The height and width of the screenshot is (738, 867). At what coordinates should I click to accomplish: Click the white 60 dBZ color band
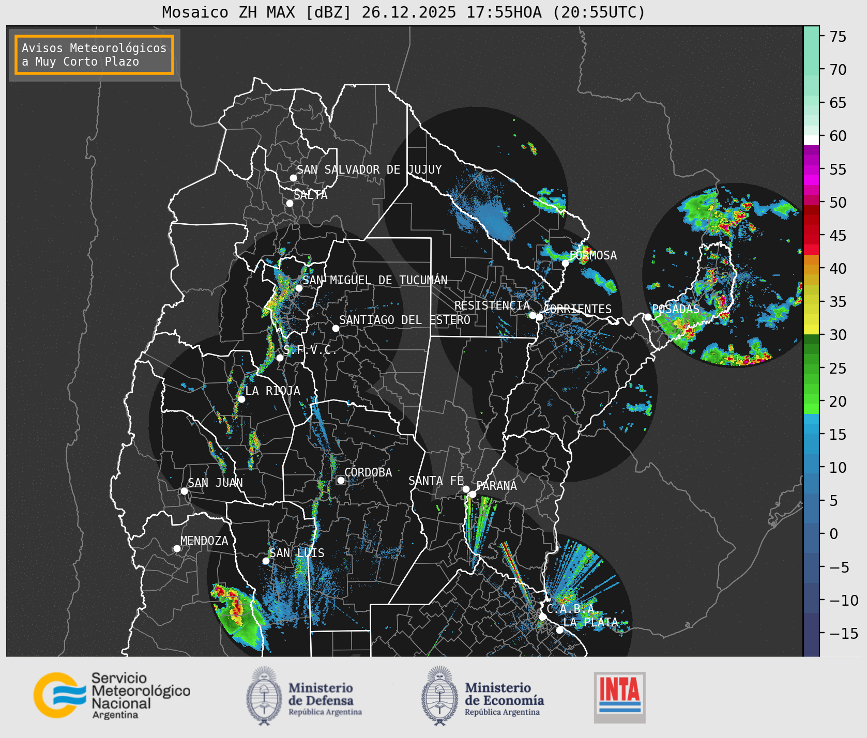(x=811, y=140)
